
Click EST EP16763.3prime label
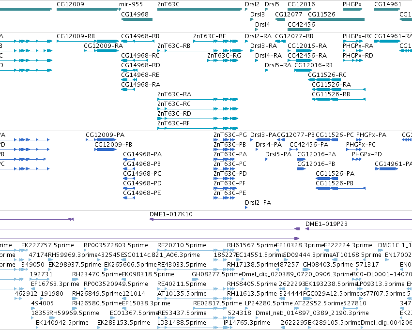55,284
